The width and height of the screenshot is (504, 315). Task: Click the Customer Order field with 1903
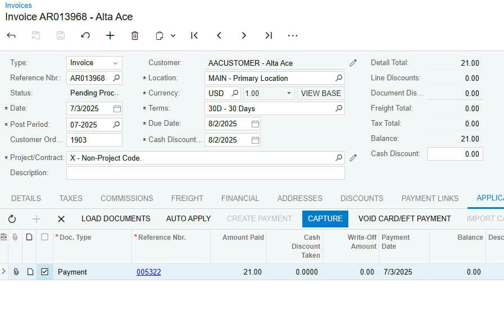click(94, 140)
